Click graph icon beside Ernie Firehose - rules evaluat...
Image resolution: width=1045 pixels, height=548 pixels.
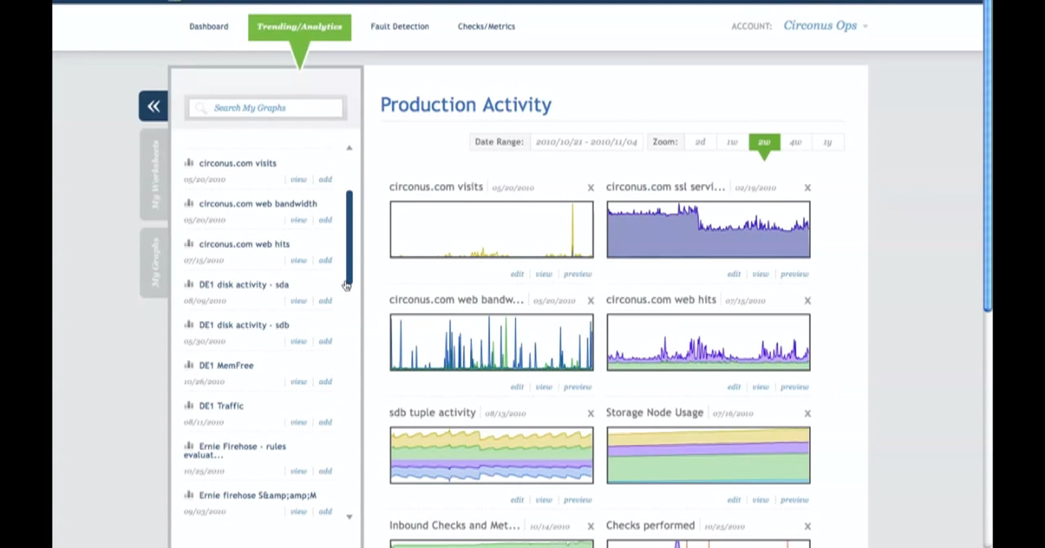pos(189,446)
